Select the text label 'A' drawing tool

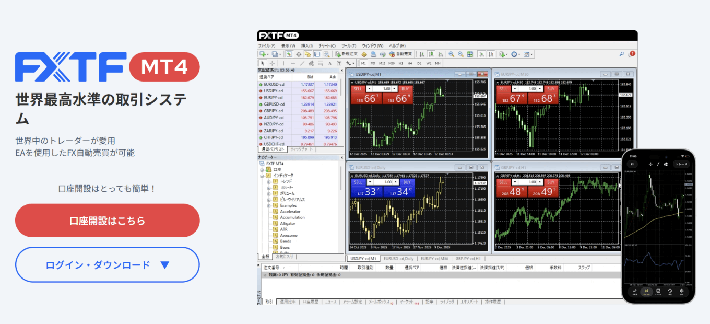(x=329, y=63)
